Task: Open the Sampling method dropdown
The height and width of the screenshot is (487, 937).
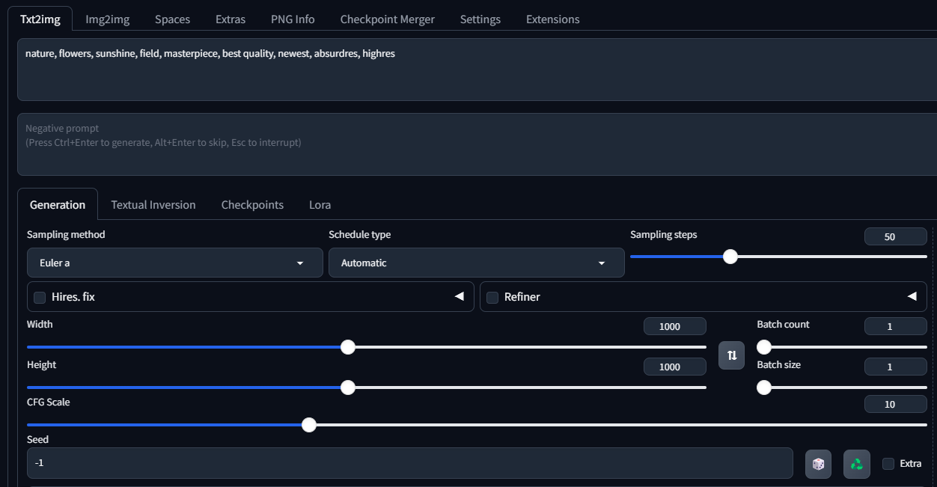Action: click(175, 263)
